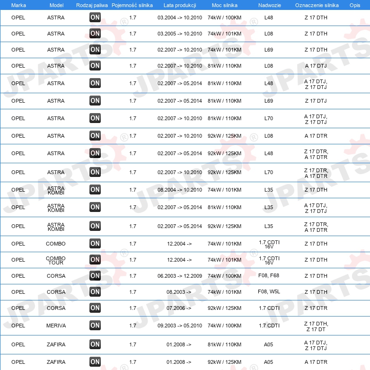Click 'L70' in the Astra 81kW row
Image resolution: width=370 pixels, height=370 pixels.
point(269,118)
